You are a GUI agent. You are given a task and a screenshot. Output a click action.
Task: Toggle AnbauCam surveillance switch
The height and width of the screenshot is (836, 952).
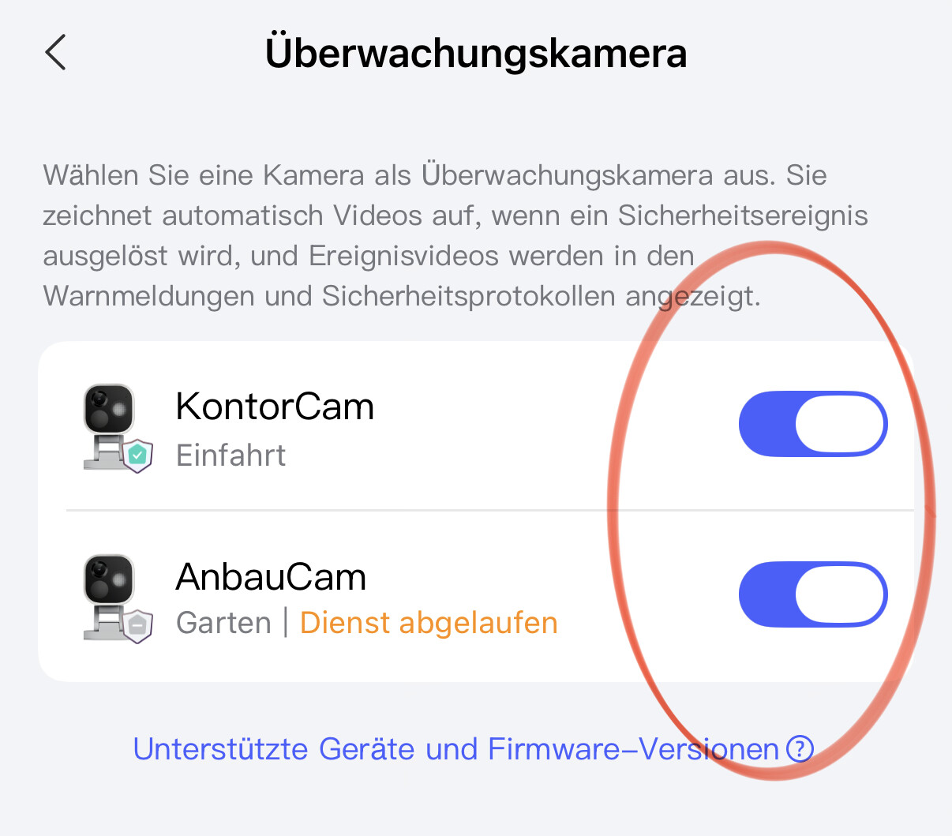click(x=813, y=594)
